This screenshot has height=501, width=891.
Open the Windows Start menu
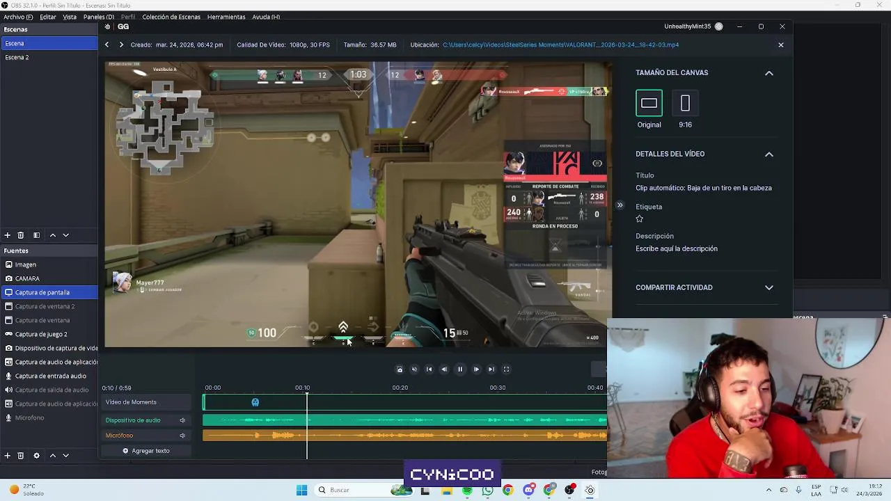click(301, 490)
